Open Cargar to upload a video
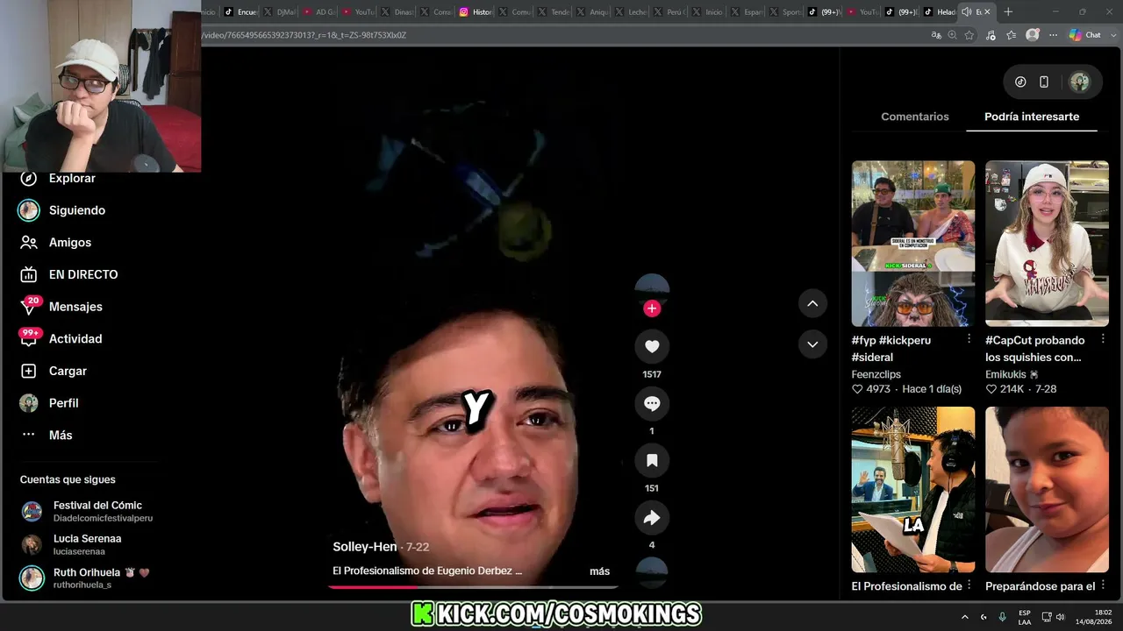The image size is (1123, 631). 54,371
